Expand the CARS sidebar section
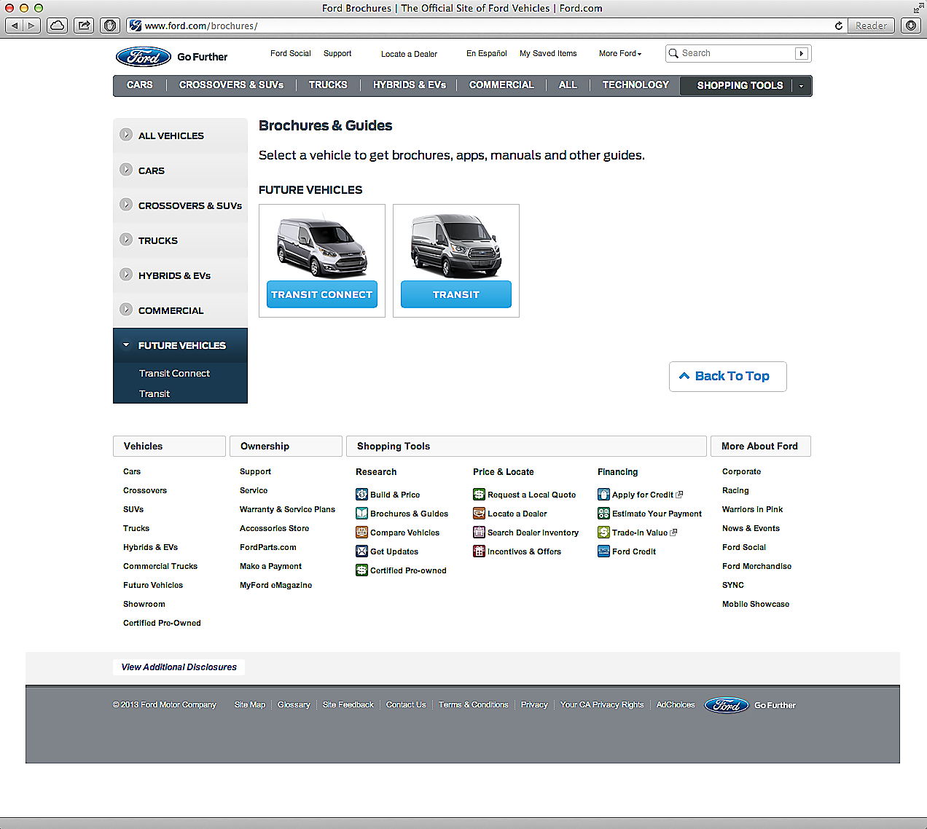This screenshot has width=927, height=829. click(x=126, y=170)
